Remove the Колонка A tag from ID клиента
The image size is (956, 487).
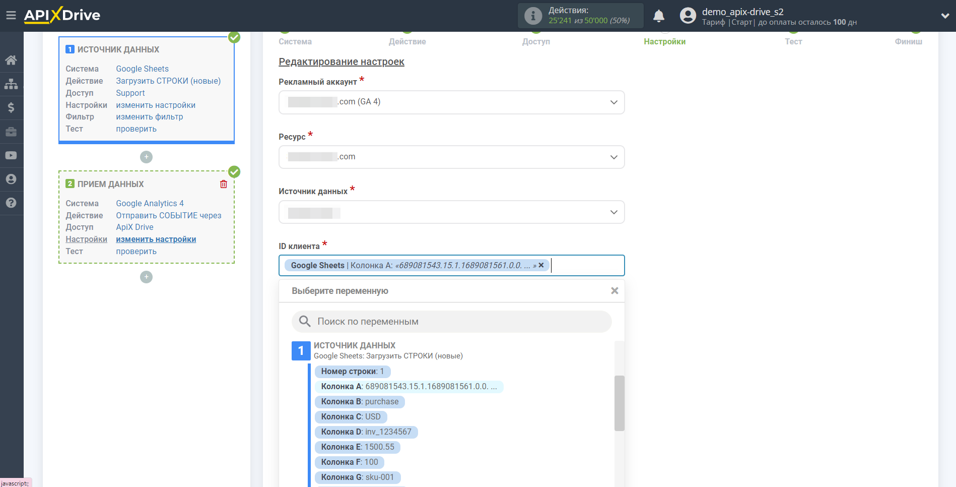point(541,265)
